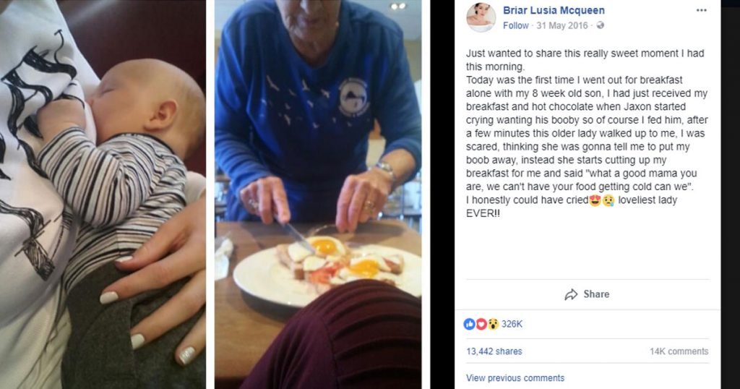740x389 pixels.
Task: Open the breastfeeding baby photo
Action: (x=103, y=194)
